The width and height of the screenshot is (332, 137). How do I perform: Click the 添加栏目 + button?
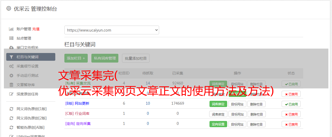coord(76,58)
